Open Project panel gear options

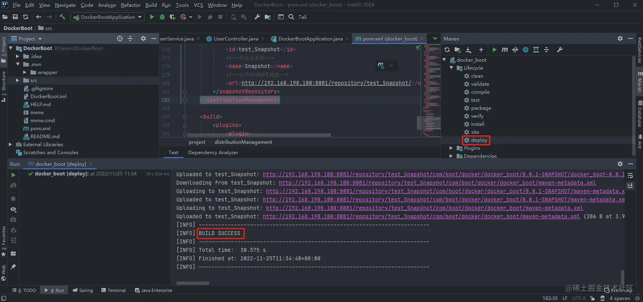coord(143,39)
